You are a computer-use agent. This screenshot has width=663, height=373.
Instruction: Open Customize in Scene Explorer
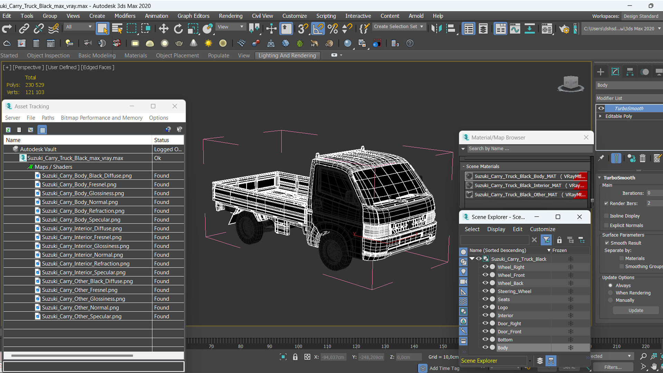coord(542,229)
